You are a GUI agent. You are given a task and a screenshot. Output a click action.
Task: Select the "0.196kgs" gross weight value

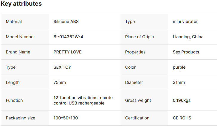click(182, 100)
